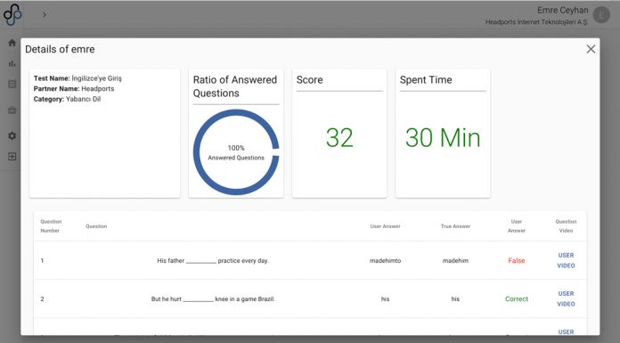The width and height of the screenshot is (620, 343).
Task: Click the logout exit icon in the sidebar
Action: (x=12, y=156)
